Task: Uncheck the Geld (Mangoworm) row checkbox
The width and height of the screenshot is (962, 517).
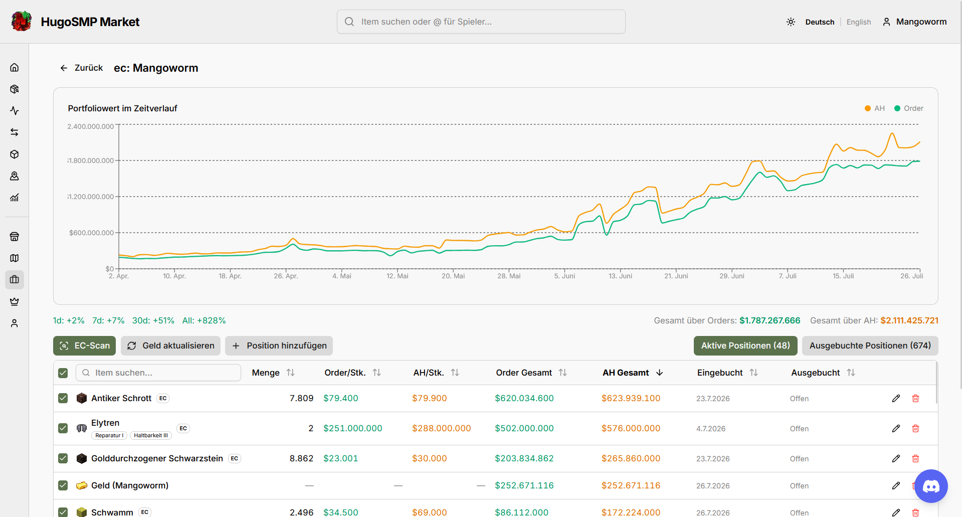Action: tap(63, 486)
